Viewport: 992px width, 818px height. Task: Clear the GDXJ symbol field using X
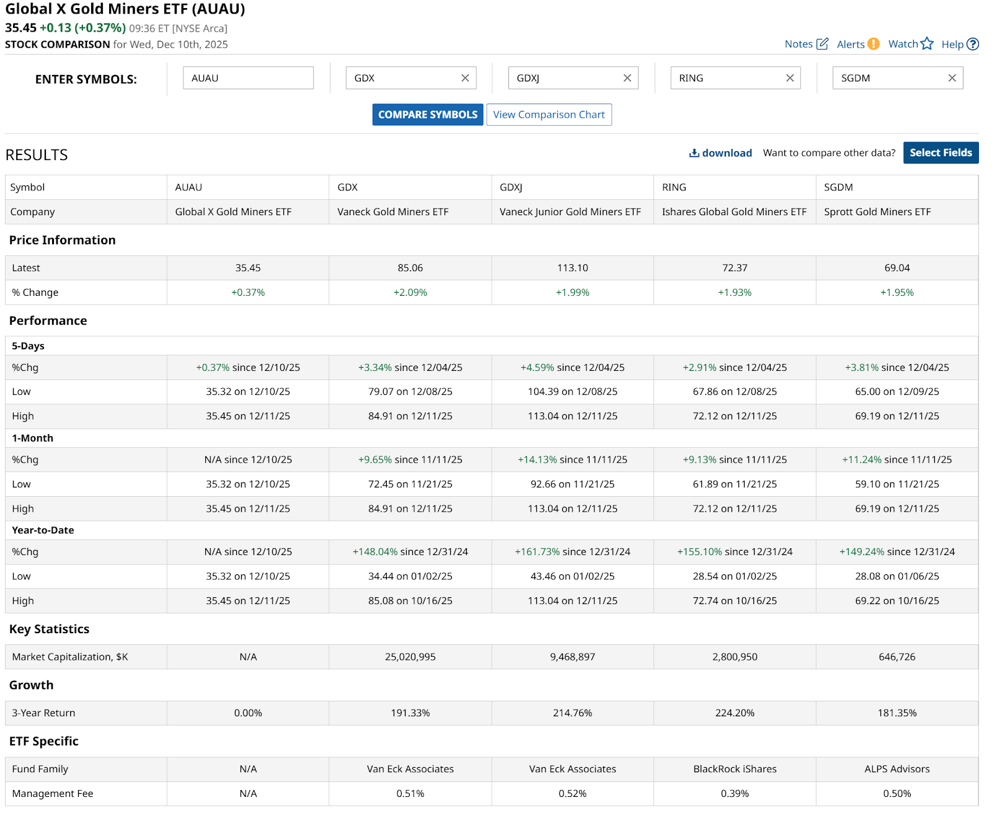627,78
